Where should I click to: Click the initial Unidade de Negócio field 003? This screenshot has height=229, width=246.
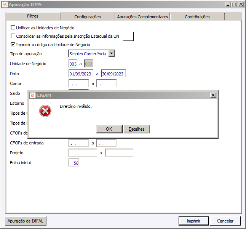tap(73, 64)
